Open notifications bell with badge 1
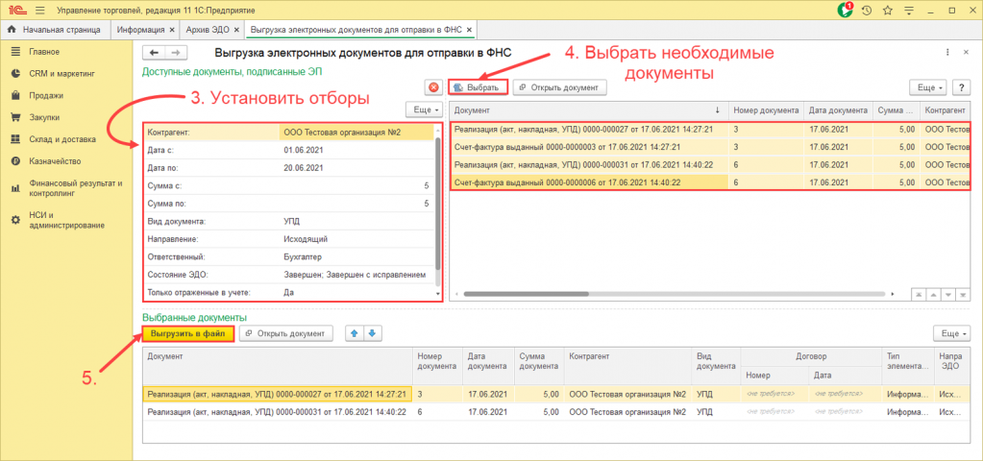This screenshot has height=461, width=983. (844, 10)
